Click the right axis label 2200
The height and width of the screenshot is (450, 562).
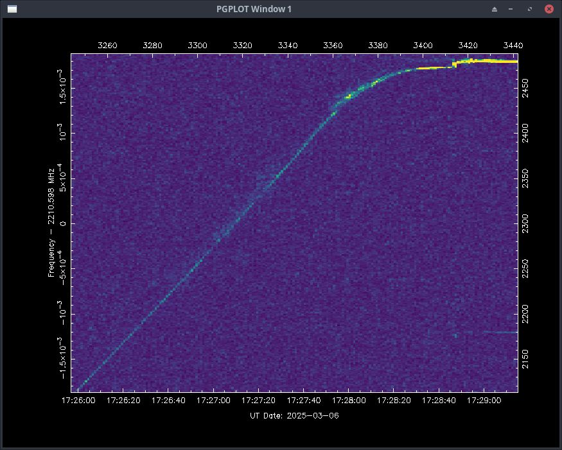[x=525, y=314]
